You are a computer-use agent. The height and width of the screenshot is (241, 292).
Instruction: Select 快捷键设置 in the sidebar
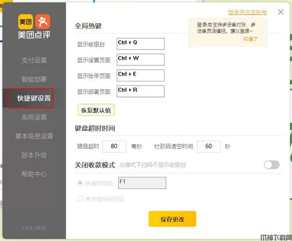click(34, 98)
